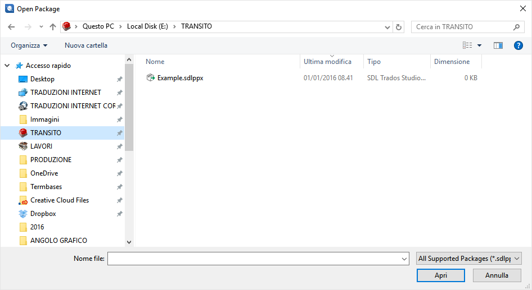Viewport: 532px width, 290px height.
Task: Go up one folder level
Action: (x=53, y=27)
